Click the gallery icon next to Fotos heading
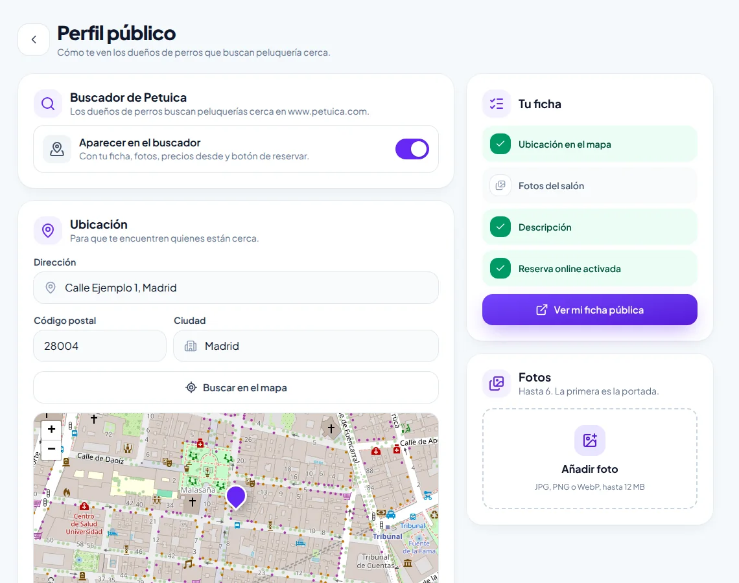The image size is (739, 583). point(497,383)
